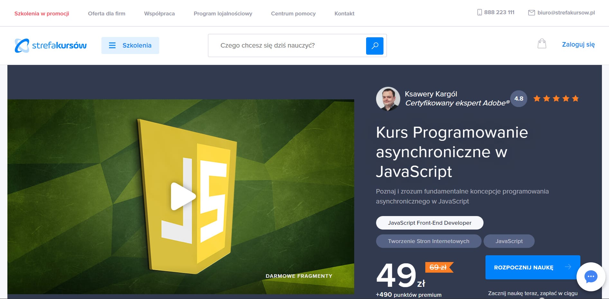Screen dimensions: 609x299
Task: Click the search magnifier icon
Action: click(374, 46)
